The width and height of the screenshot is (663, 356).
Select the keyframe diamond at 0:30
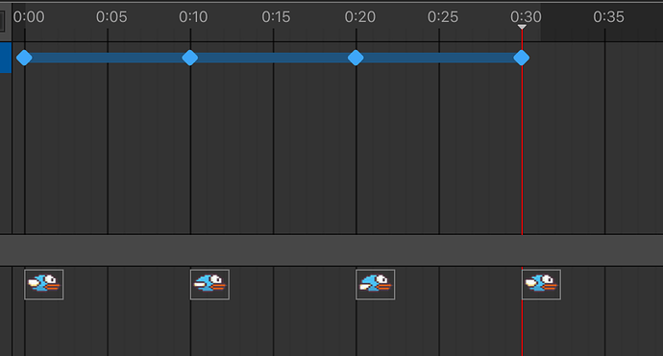pyautogui.click(x=522, y=58)
